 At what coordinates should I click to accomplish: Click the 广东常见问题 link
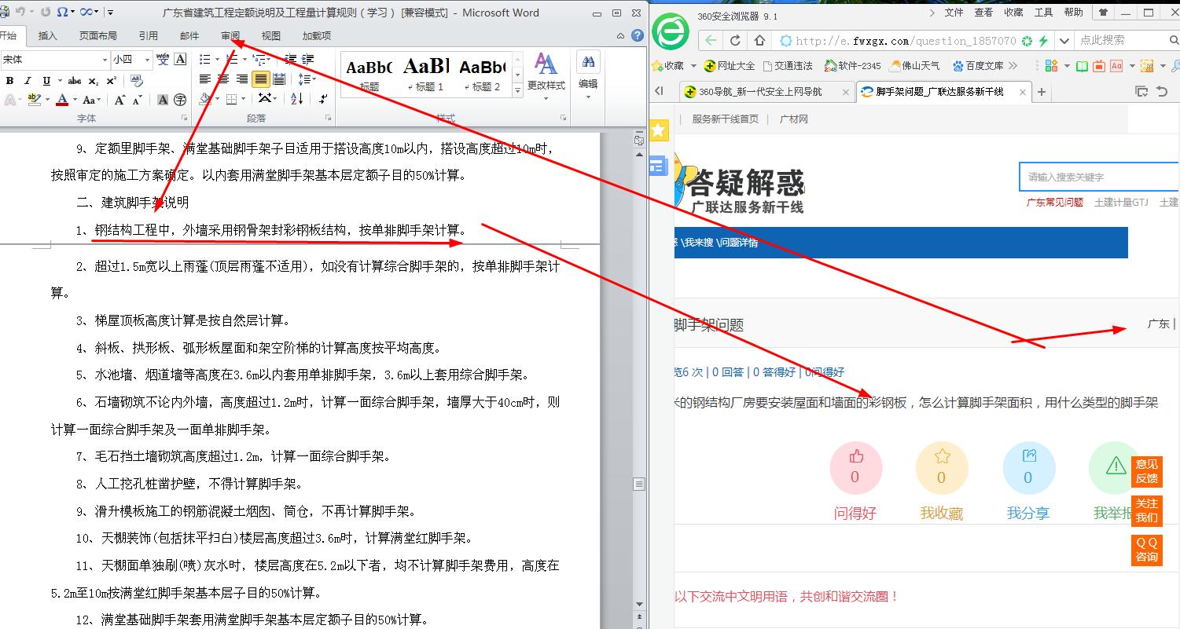(x=1055, y=203)
